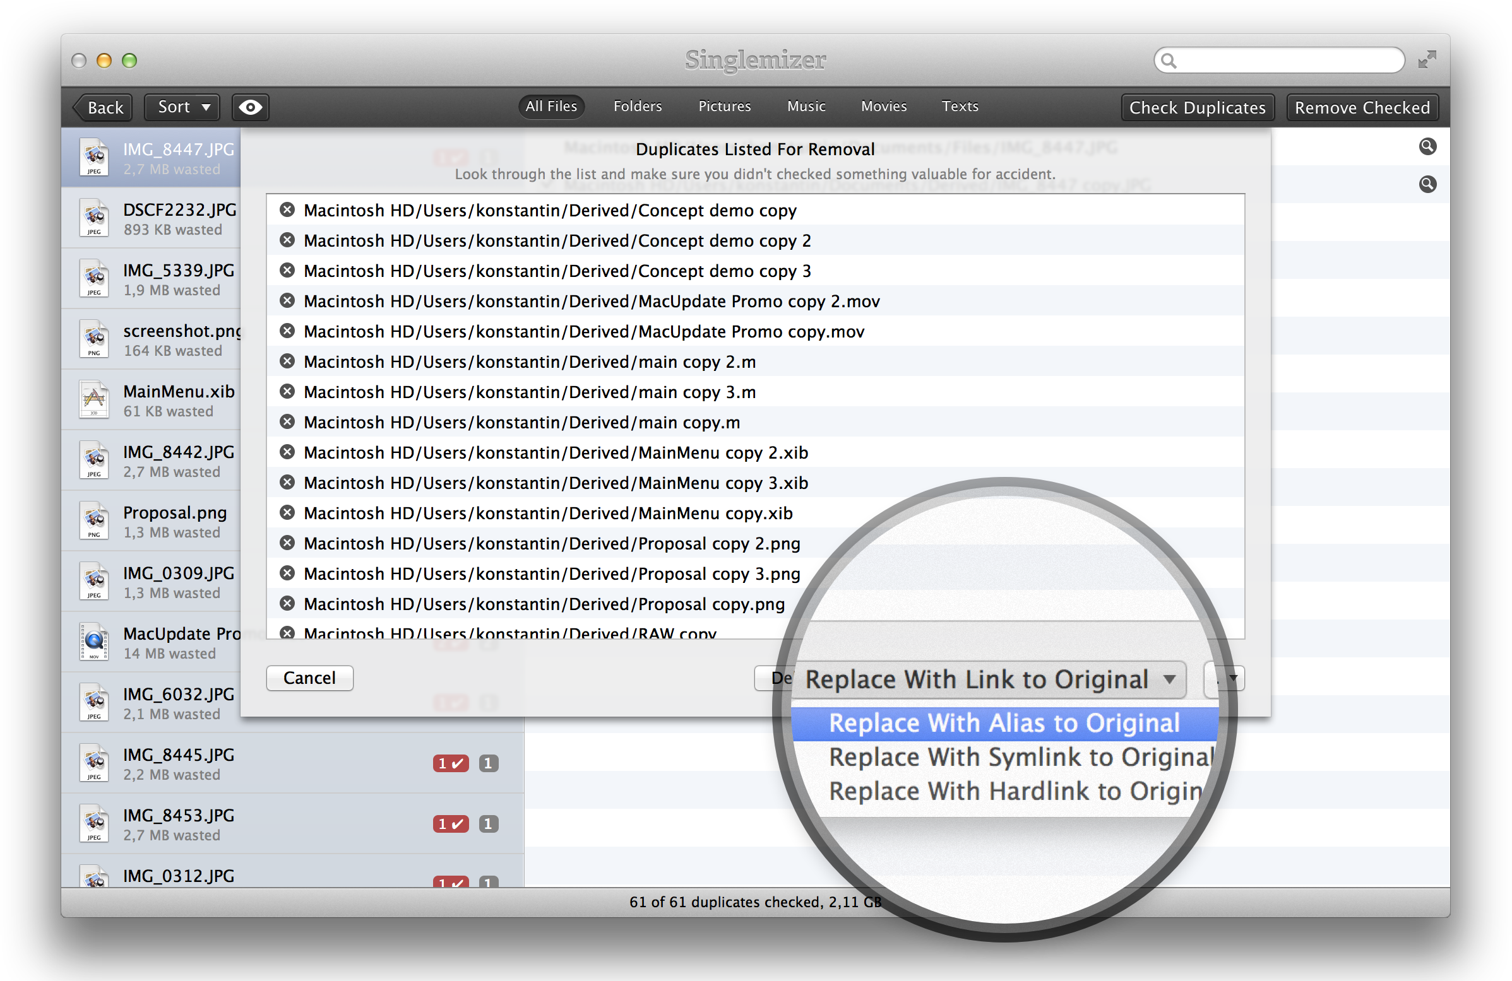This screenshot has width=1512, height=981.
Task: Remove MainMenu copy 2.xib from list
Action: point(287,452)
